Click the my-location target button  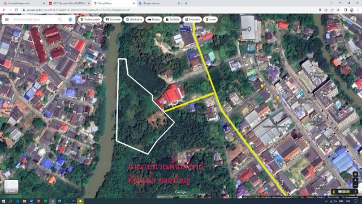coord(355,174)
